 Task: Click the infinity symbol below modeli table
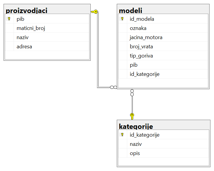point(132,93)
